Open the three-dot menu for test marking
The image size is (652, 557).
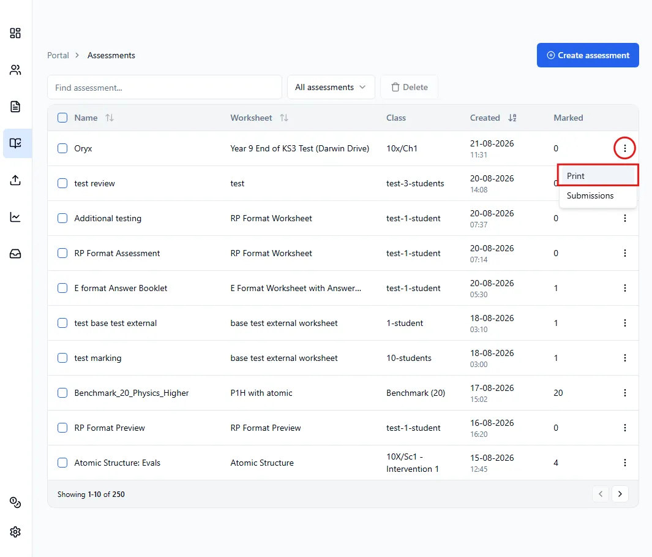point(624,358)
